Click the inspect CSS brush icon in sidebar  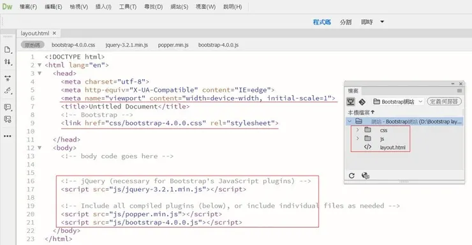8,91
